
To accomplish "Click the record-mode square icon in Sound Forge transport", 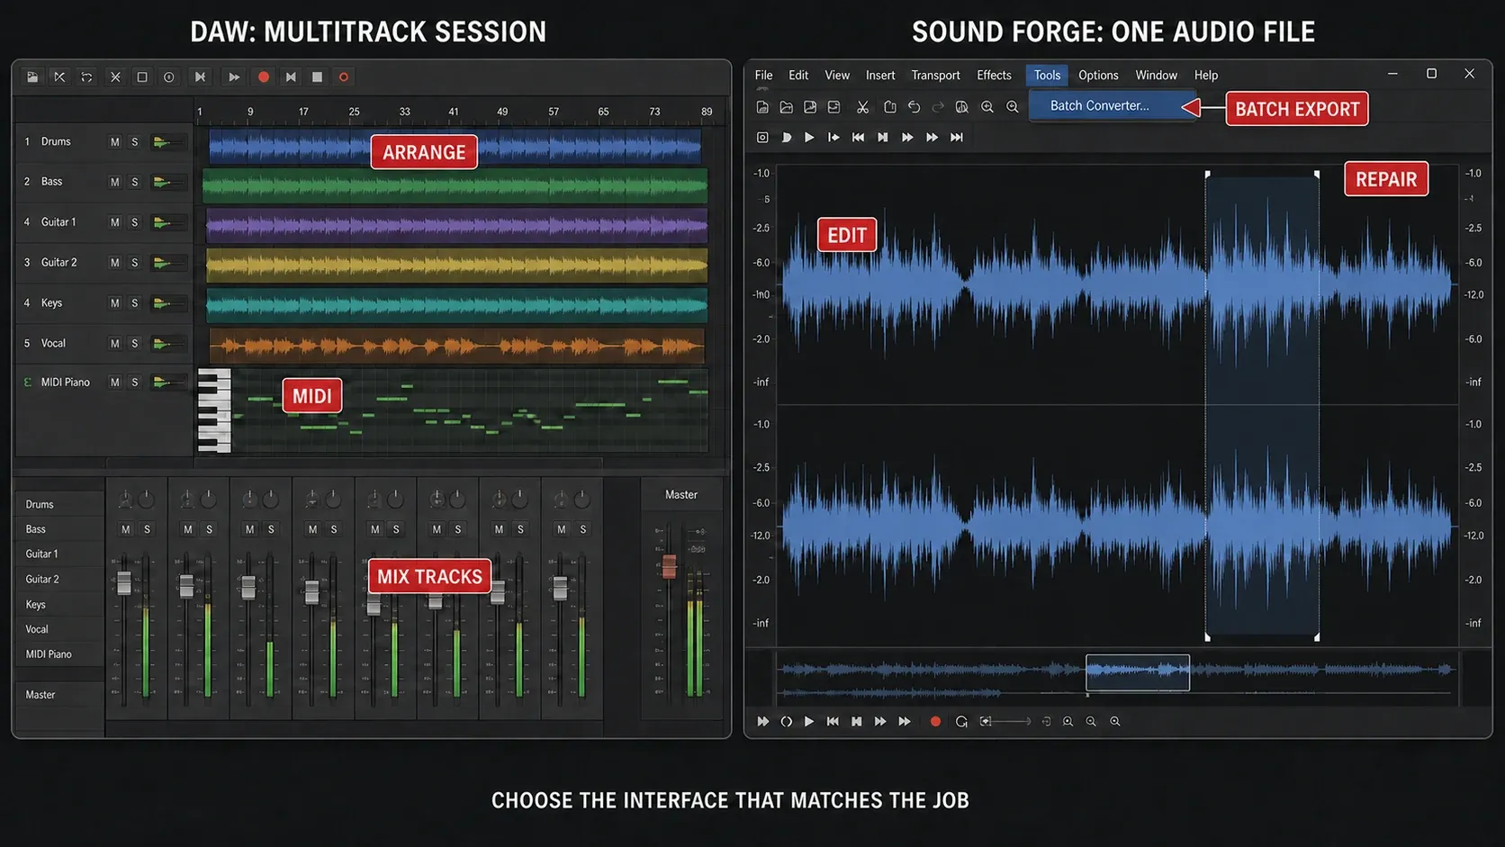I will [762, 138].
